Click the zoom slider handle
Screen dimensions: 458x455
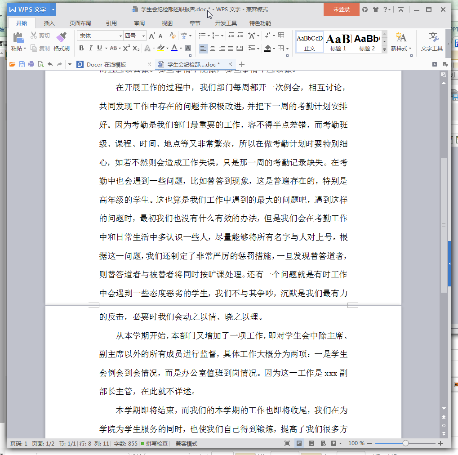point(405,443)
